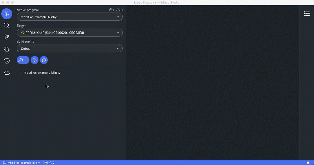Click the Target label
This screenshot has height=165, width=314.
pos(21,26)
